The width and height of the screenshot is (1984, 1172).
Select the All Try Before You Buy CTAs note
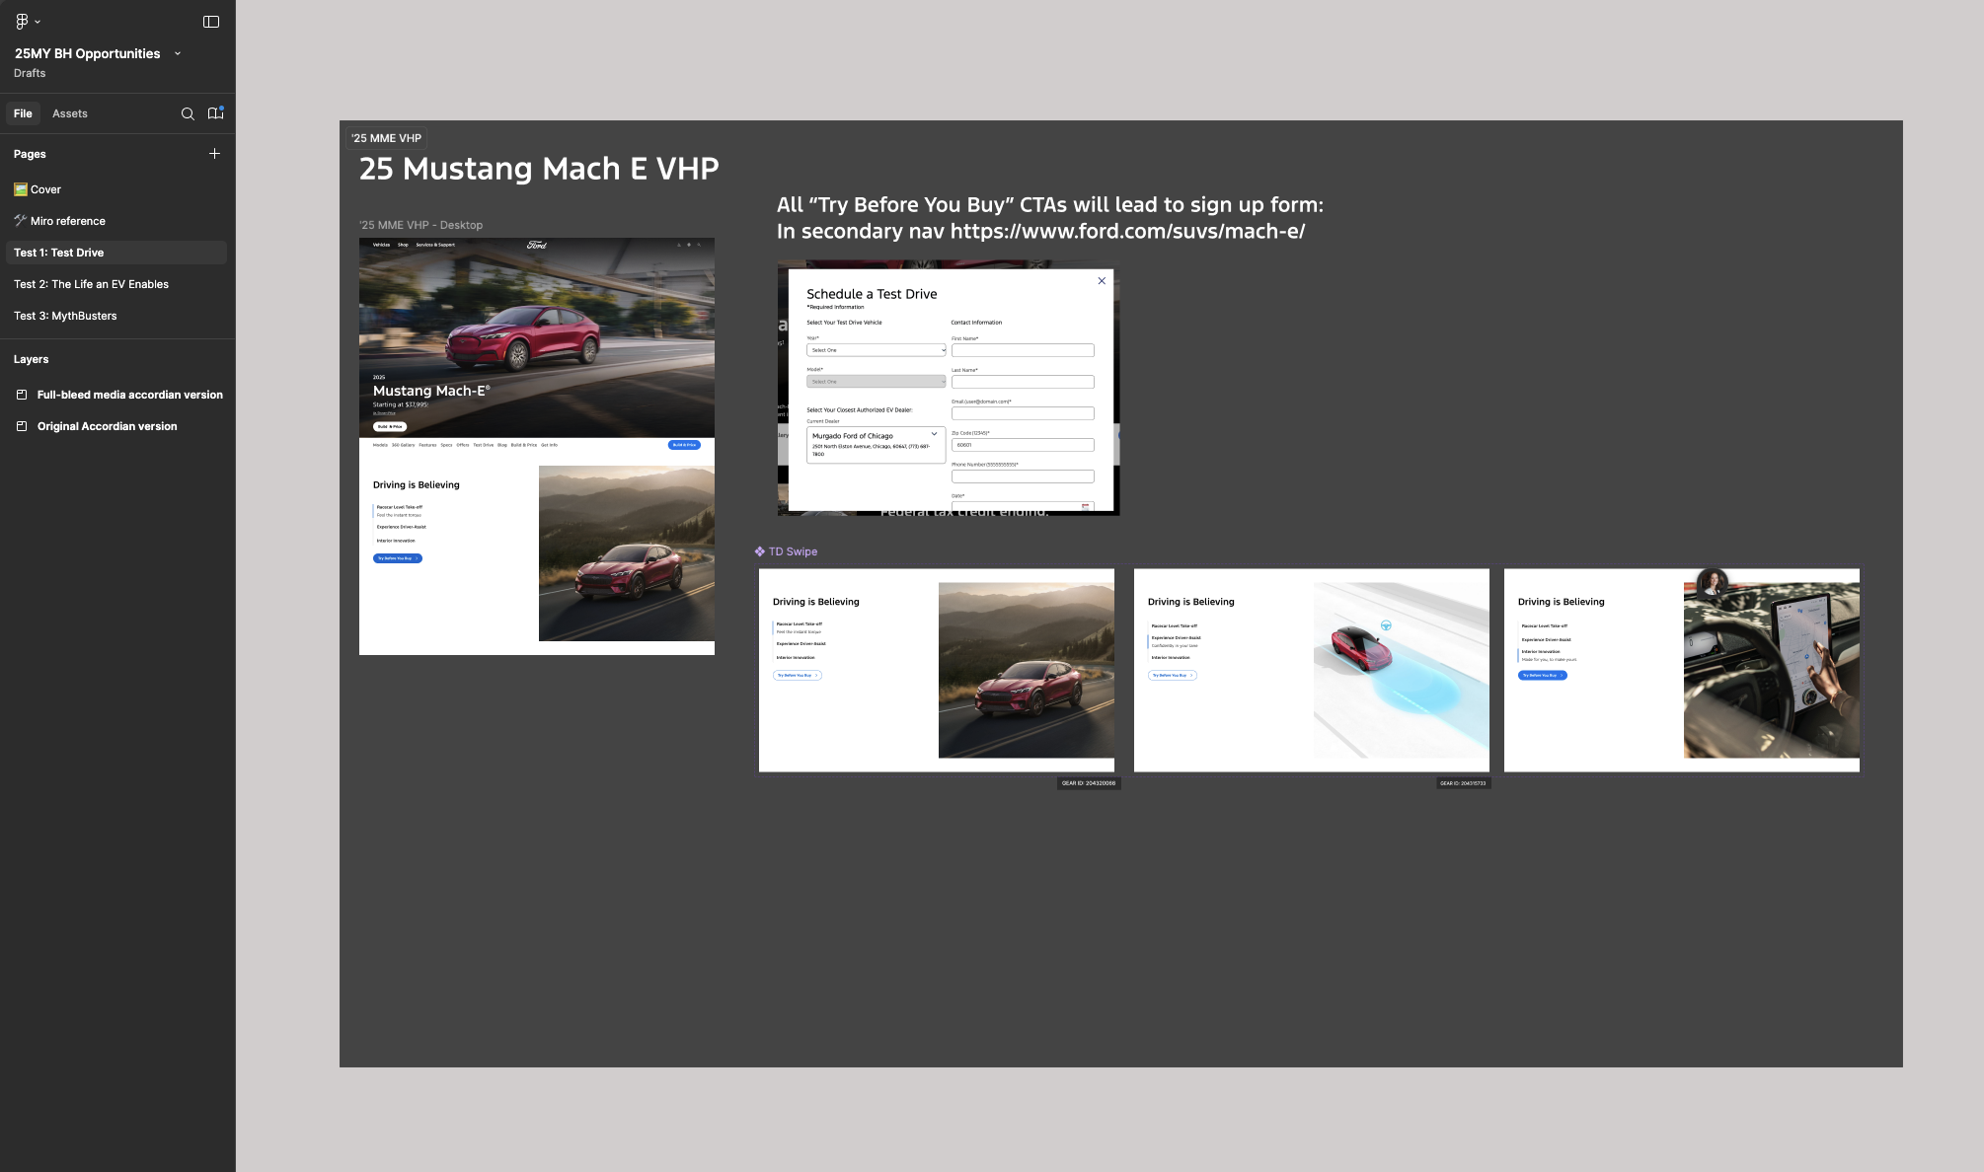pyautogui.click(x=1049, y=218)
